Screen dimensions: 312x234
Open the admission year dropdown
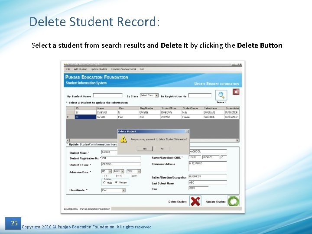[139, 171]
